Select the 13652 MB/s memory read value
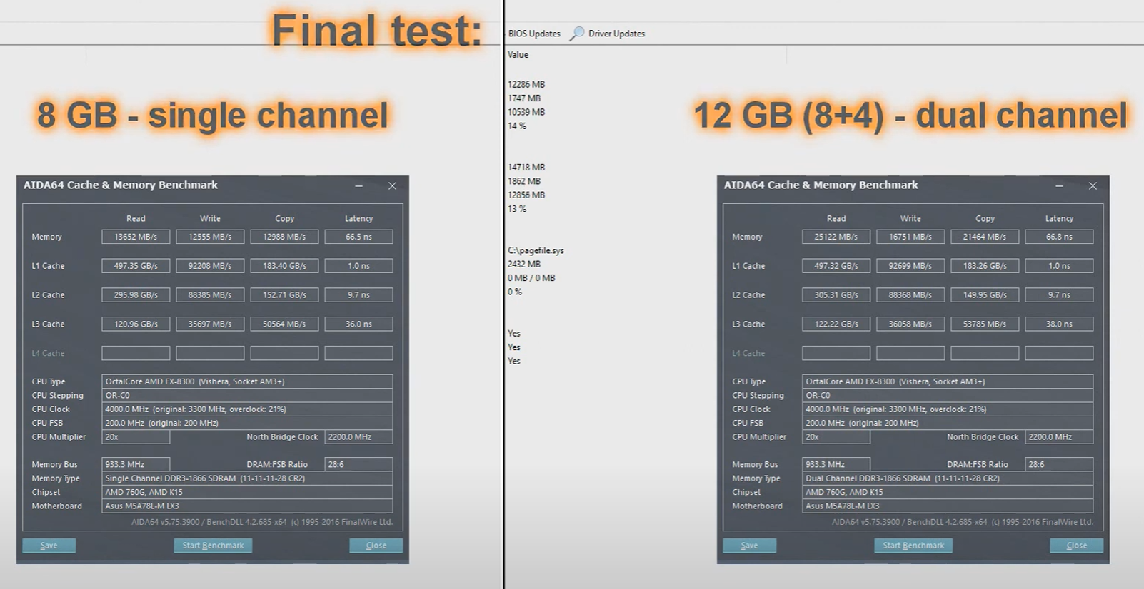The height and width of the screenshot is (589, 1144). (136, 237)
